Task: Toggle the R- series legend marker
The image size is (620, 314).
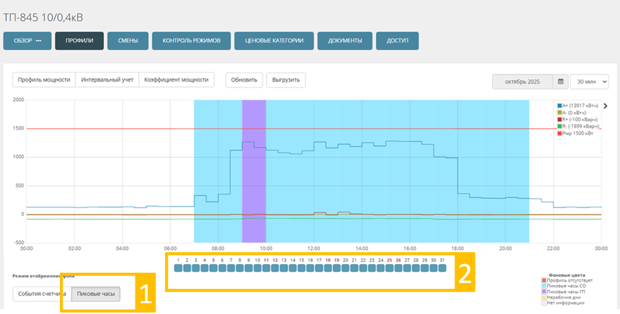Action: (559, 126)
